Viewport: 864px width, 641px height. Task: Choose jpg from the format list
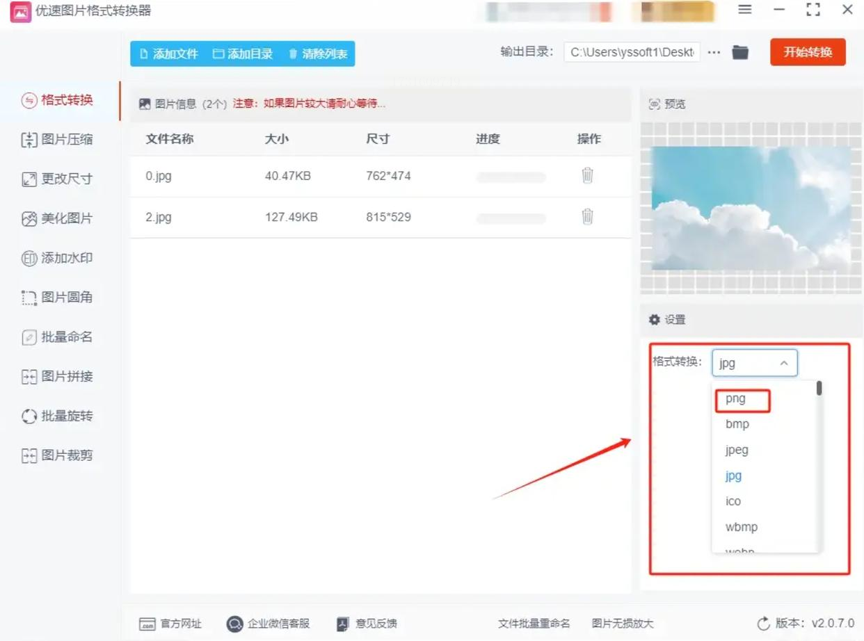(733, 476)
